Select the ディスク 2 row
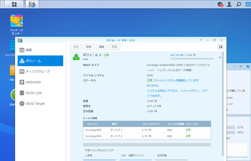Screen dimensions: 251x161 coord(147,136)
